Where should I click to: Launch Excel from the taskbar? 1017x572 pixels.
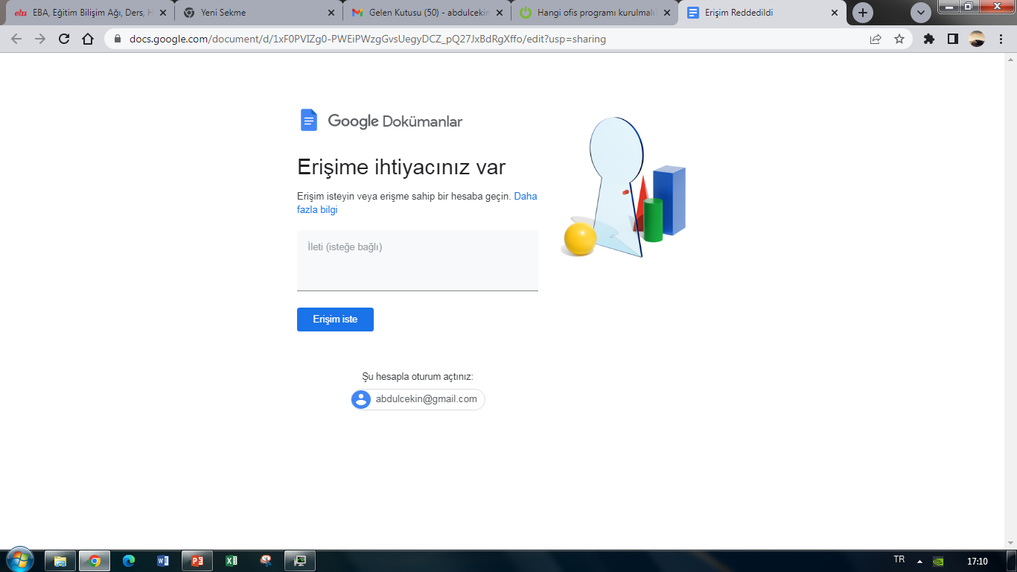pos(232,561)
